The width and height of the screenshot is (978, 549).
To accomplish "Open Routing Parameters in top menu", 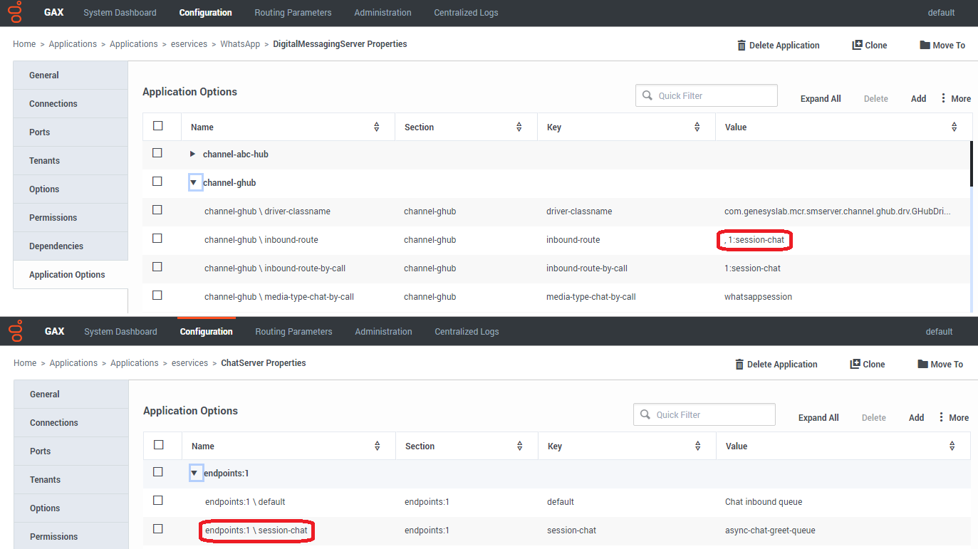I will tap(293, 13).
